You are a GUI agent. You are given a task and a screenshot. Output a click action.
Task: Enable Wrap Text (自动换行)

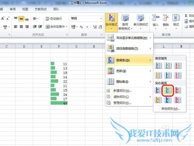pyautogui.click(x=54, y=19)
